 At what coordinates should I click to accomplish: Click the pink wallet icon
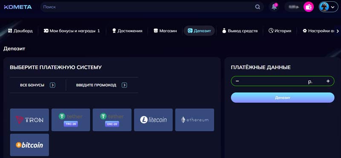coord(309,7)
